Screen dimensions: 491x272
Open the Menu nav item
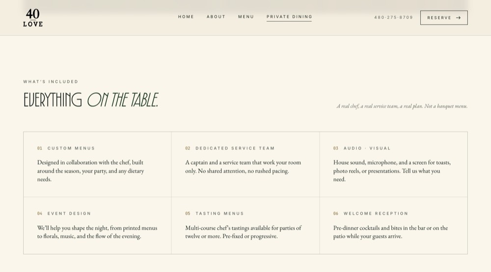[246, 17]
